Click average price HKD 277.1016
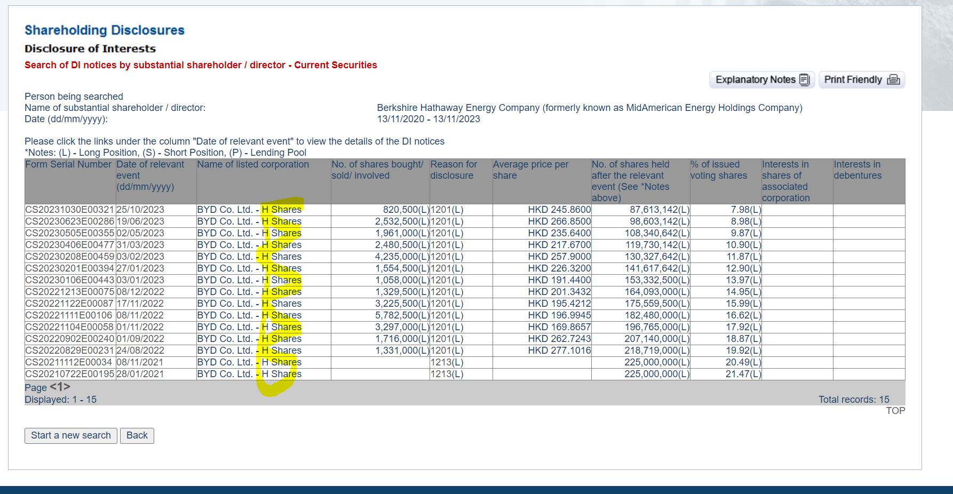Screen dimensions: 953x494 point(560,350)
